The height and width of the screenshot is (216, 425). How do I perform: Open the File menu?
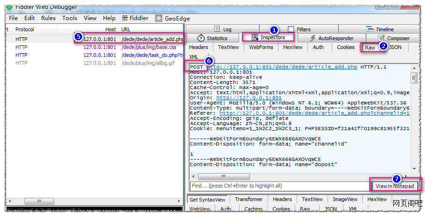pos(13,18)
